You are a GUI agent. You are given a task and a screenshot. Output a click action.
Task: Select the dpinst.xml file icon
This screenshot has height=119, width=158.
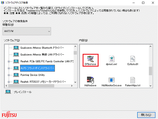click(112, 58)
